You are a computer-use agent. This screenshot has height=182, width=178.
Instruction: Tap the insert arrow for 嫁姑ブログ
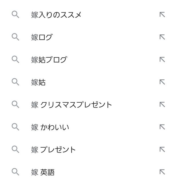coord(162,59)
